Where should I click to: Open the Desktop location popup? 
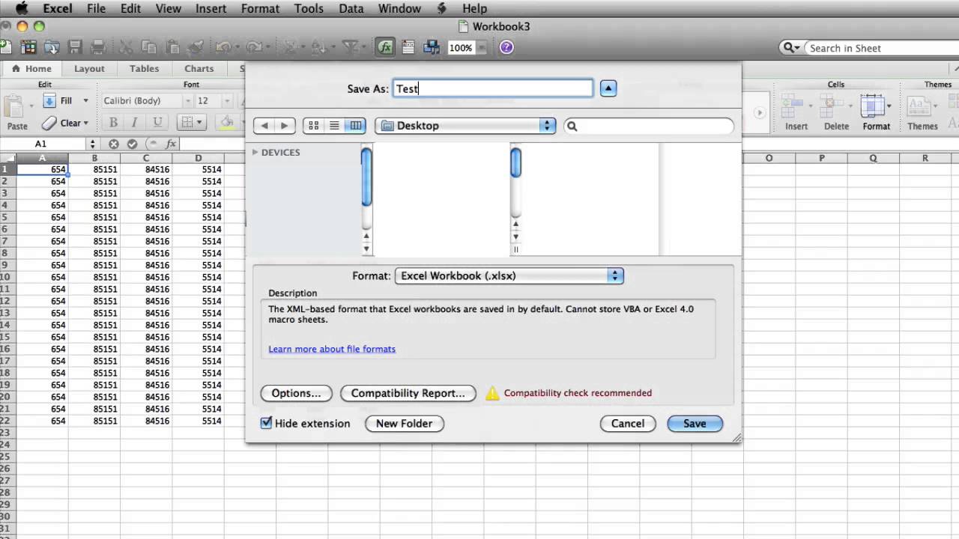click(x=465, y=126)
